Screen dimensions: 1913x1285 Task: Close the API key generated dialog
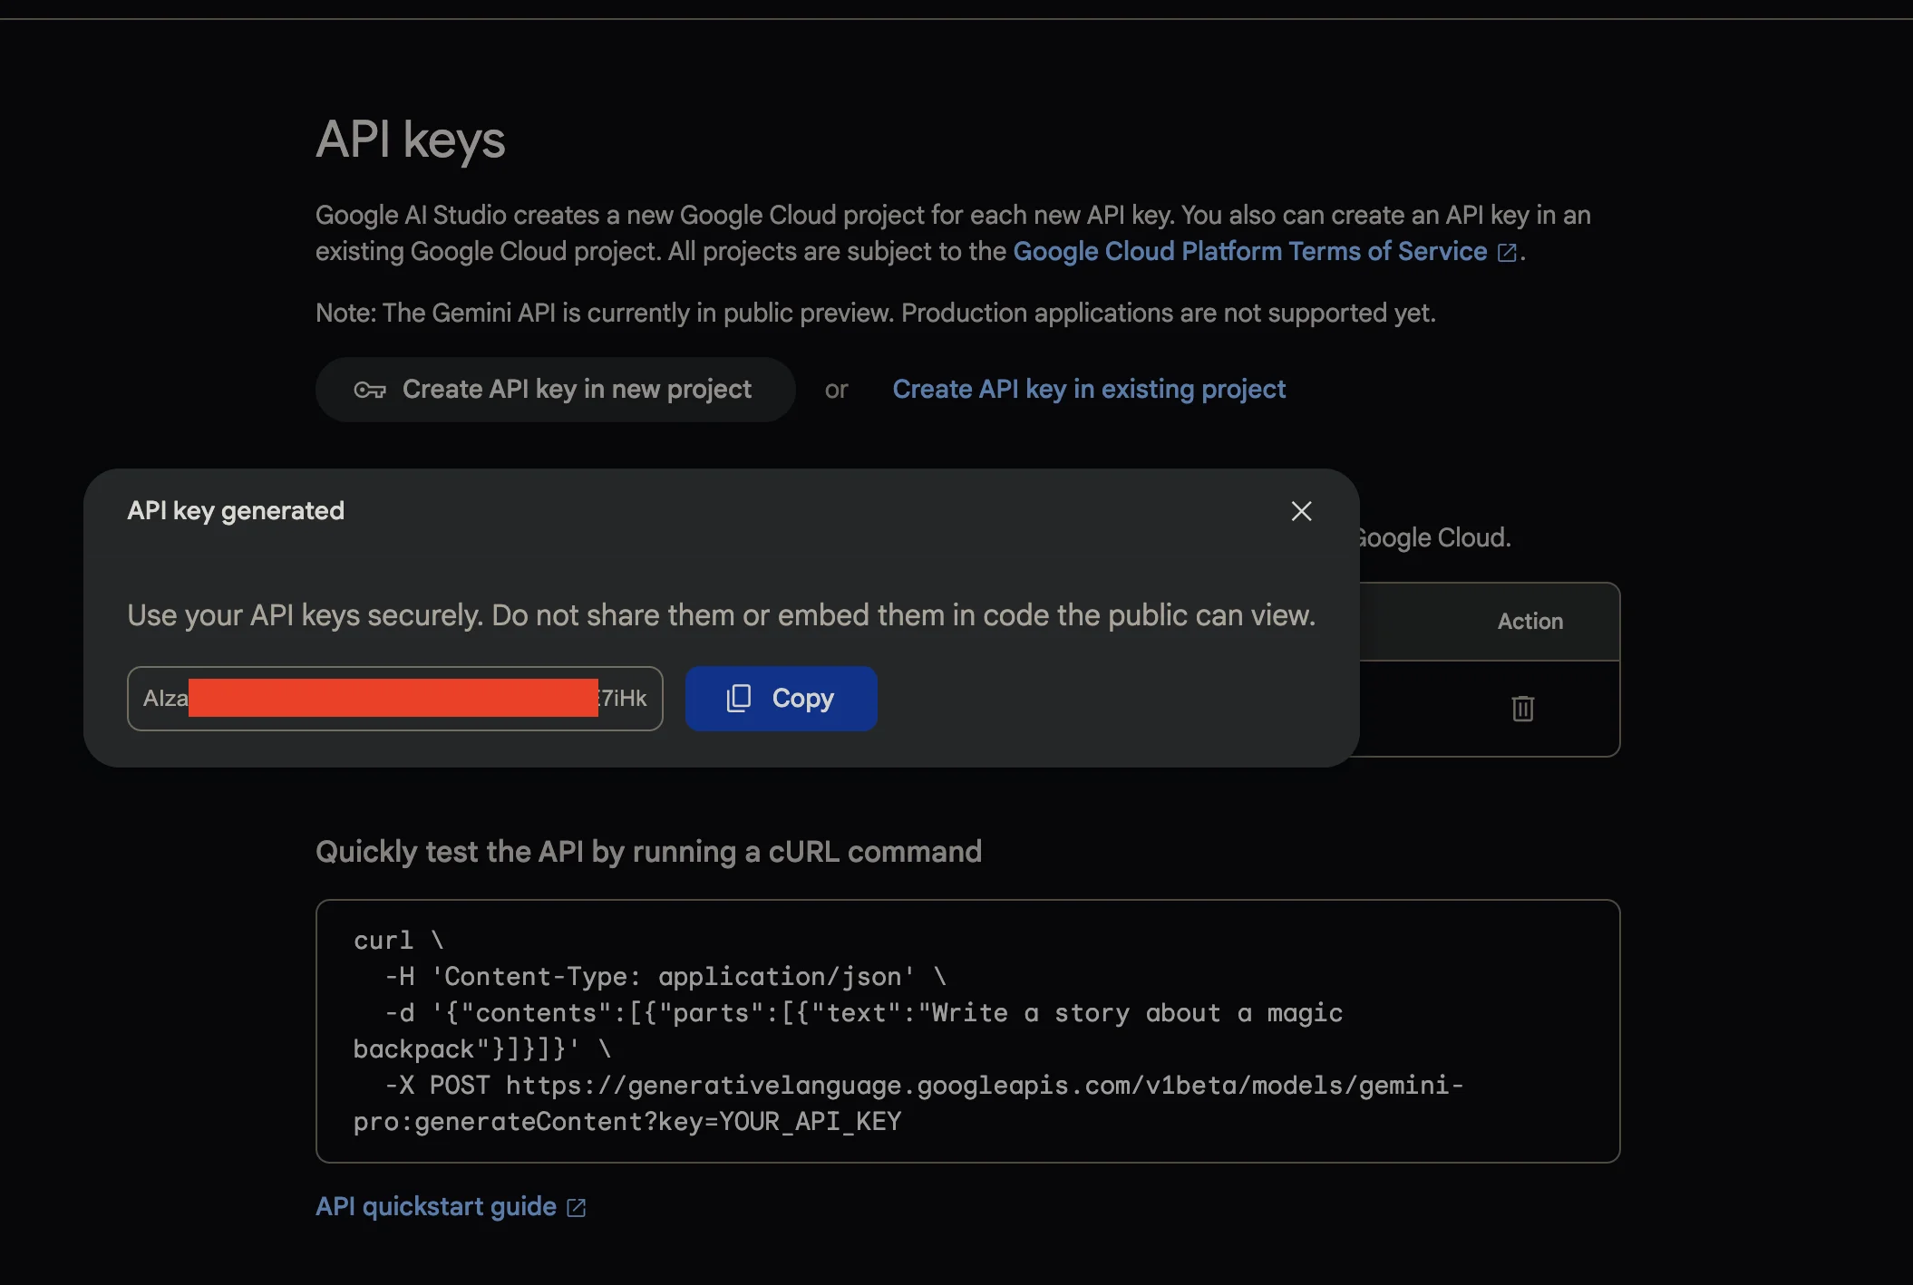tap(1301, 511)
